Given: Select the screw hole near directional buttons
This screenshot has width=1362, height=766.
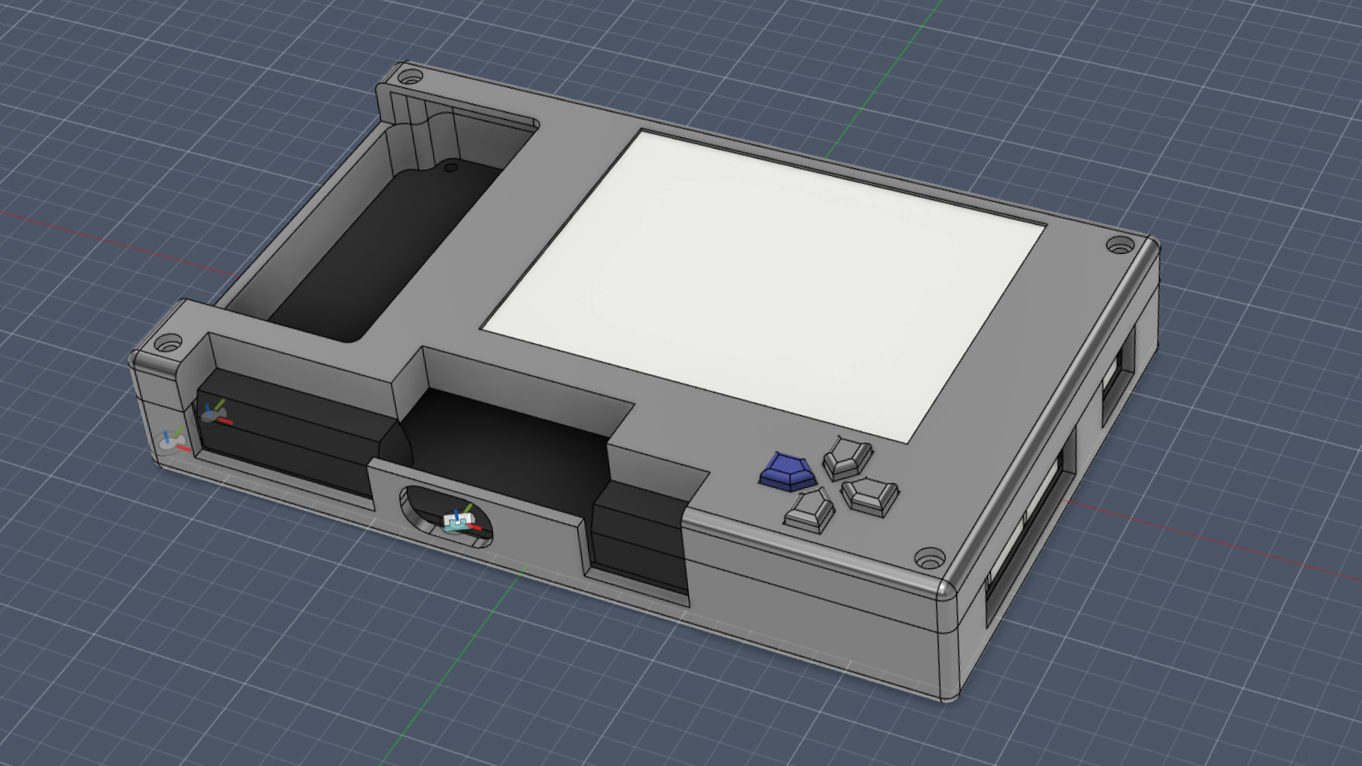Looking at the screenshot, I should (929, 557).
